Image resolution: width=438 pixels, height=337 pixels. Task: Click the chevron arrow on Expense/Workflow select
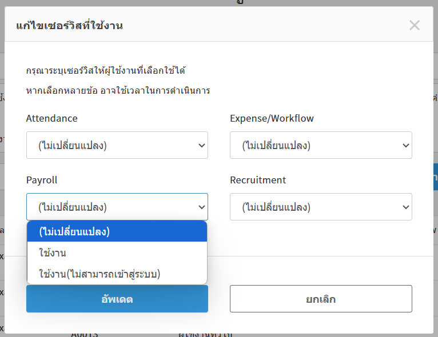click(x=405, y=145)
